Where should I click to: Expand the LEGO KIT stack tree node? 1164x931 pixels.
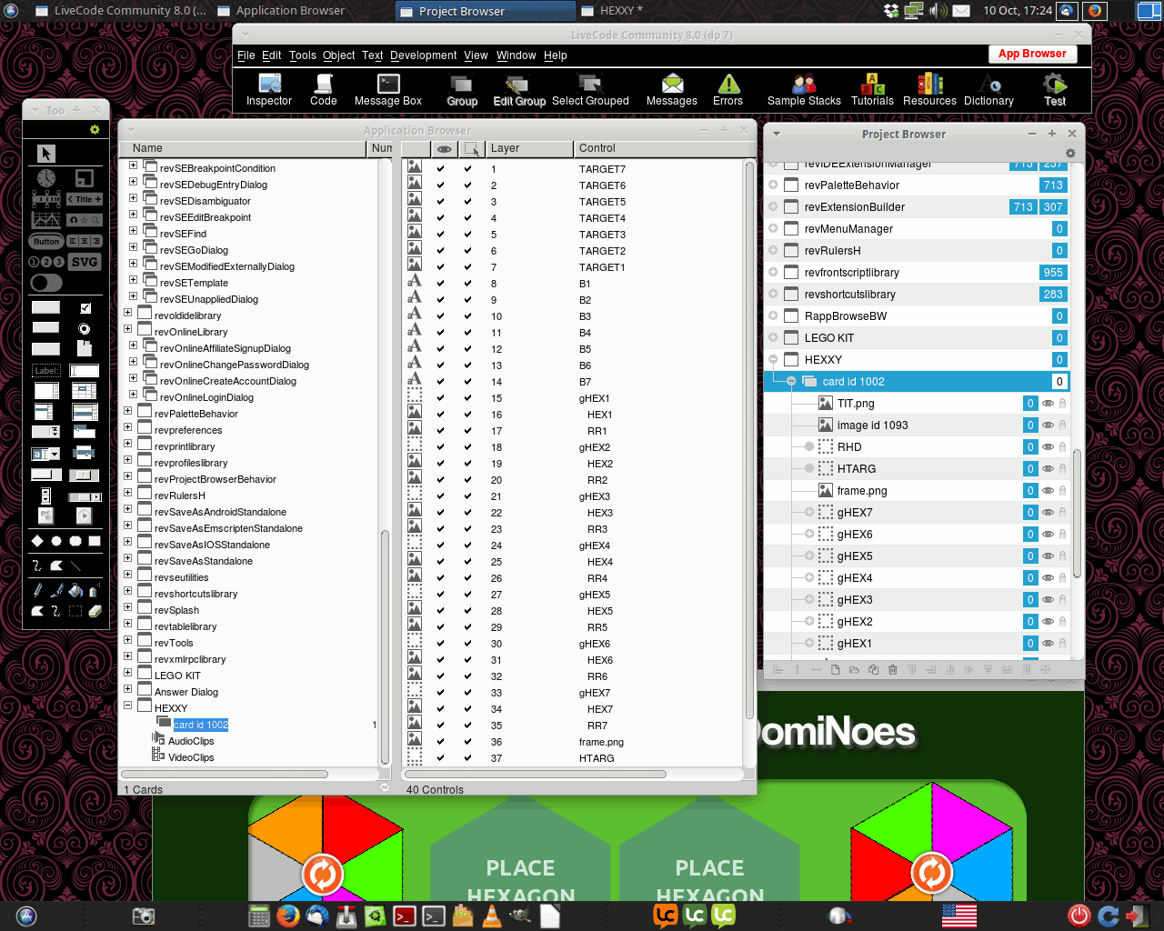(x=128, y=674)
